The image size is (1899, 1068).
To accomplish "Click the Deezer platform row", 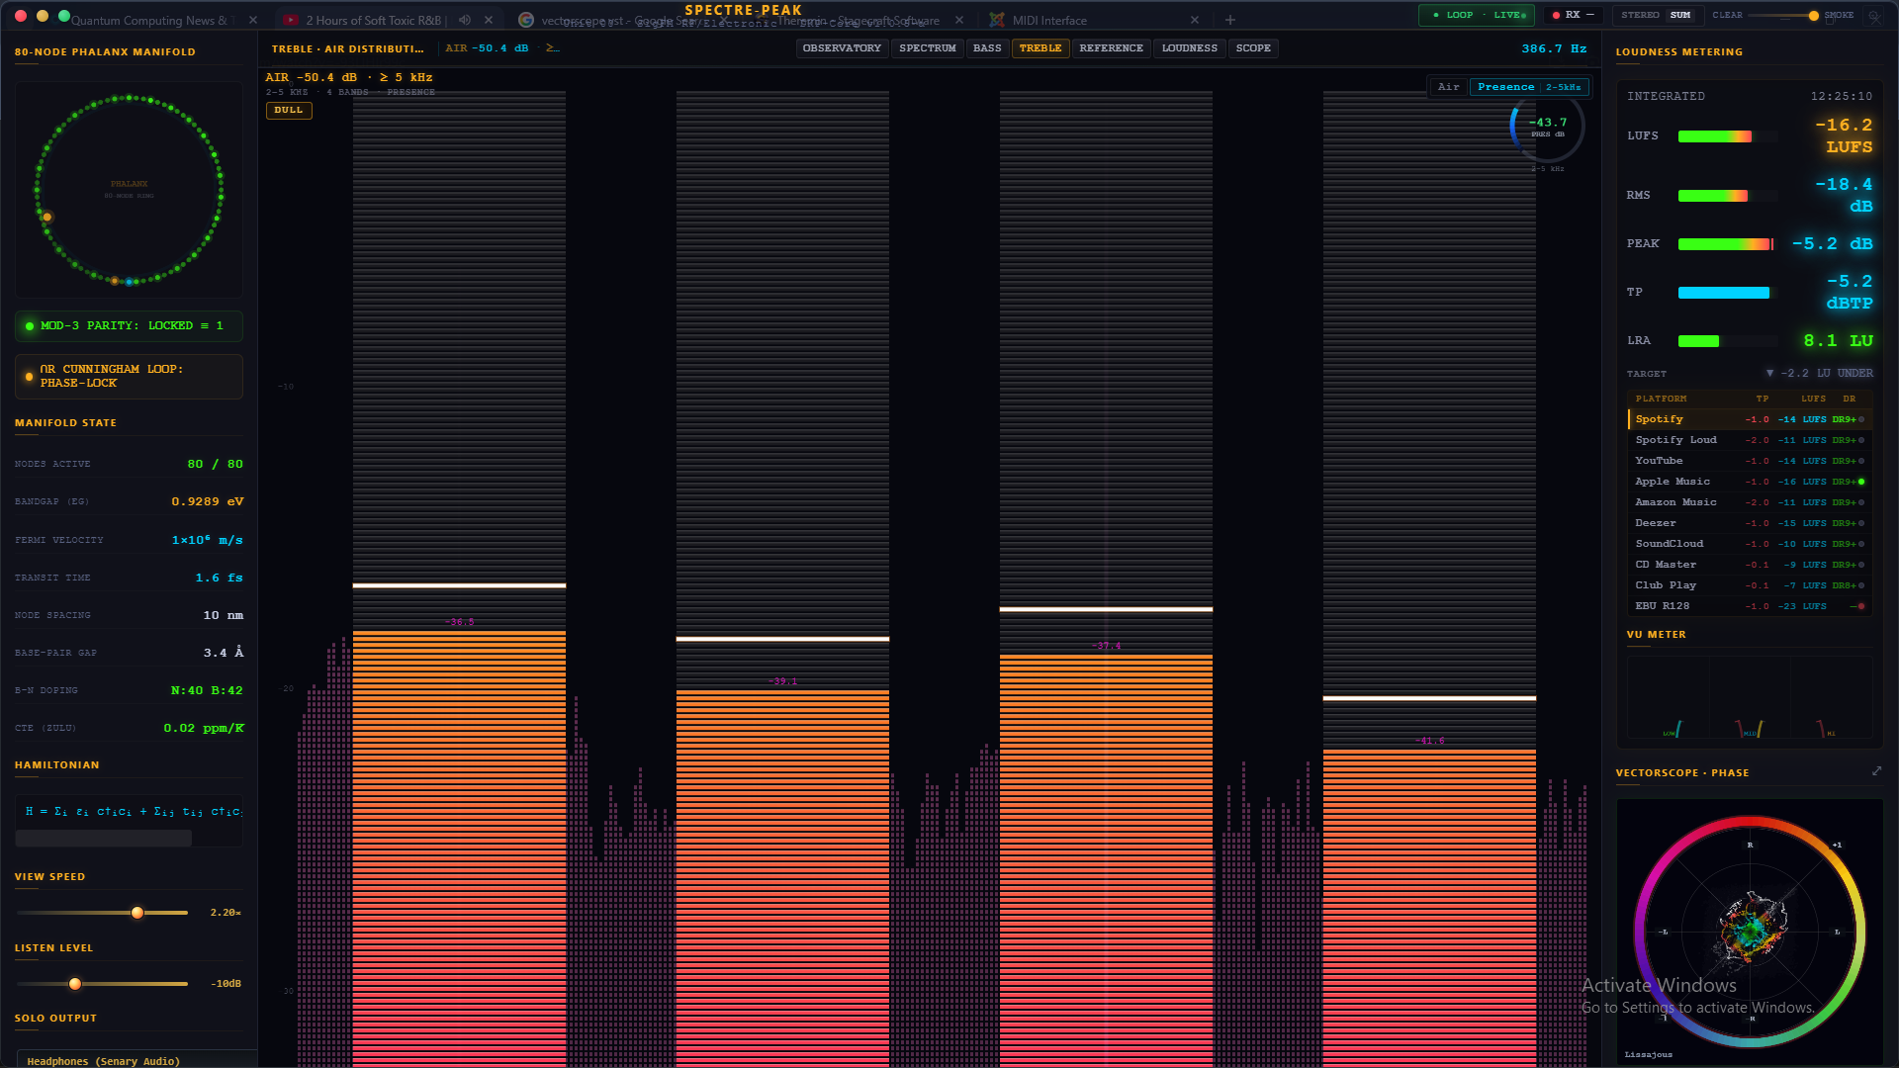I will point(1749,523).
